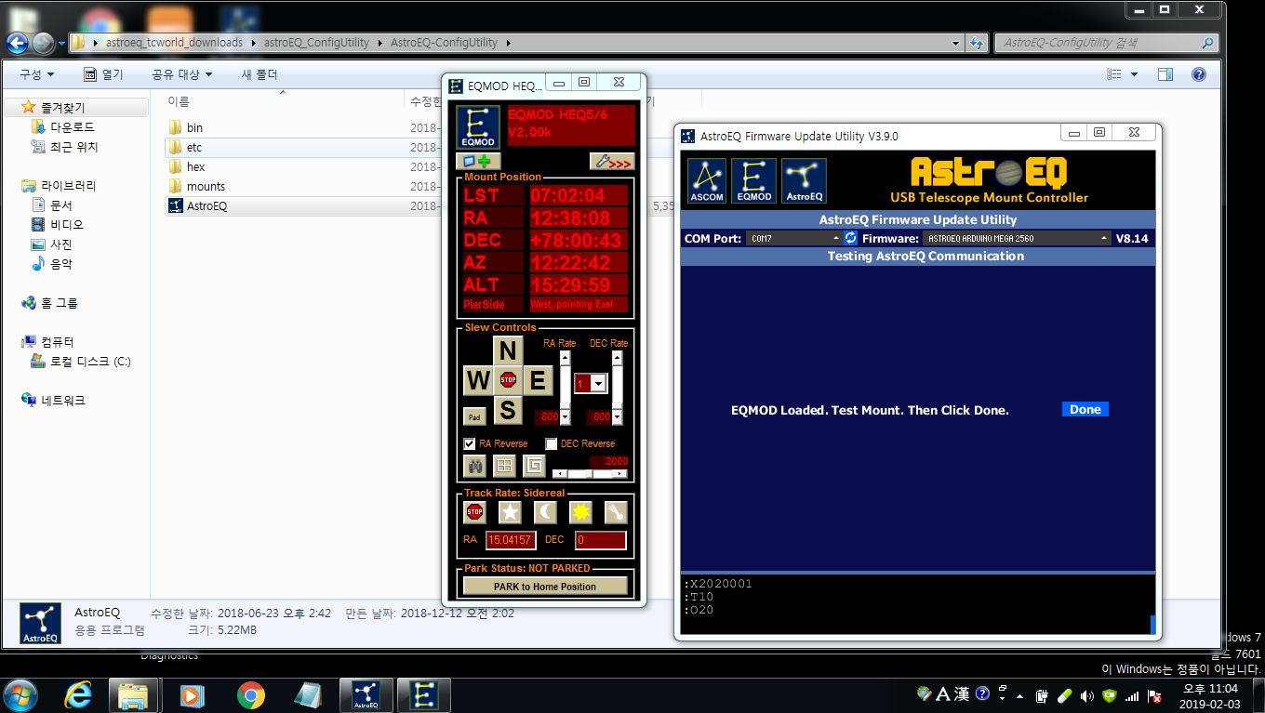Select 최근 위치 in the sidebar
The image size is (1265, 713).
point(73,147)
